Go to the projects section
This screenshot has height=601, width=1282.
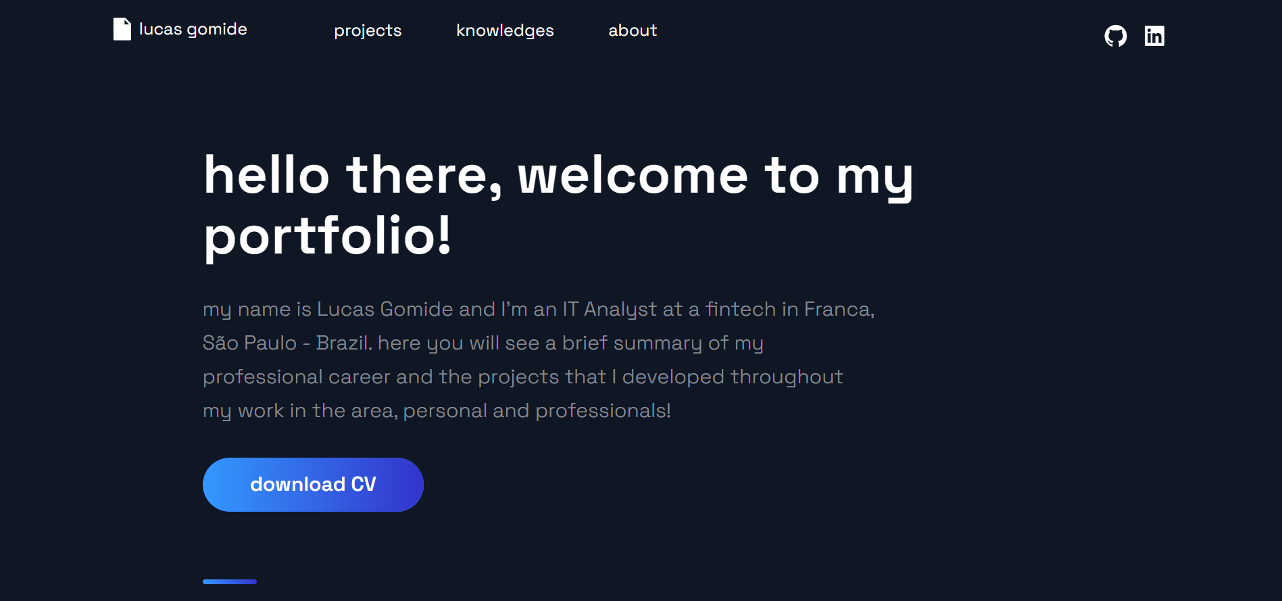point(368,30)
